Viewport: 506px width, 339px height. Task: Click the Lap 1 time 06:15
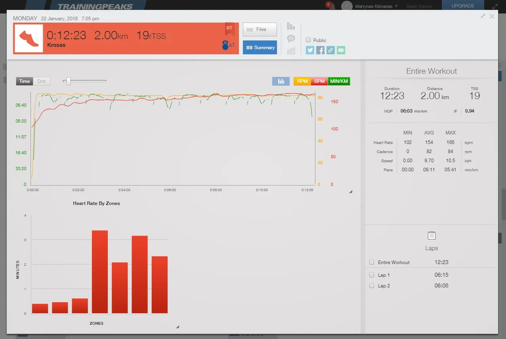441,275
